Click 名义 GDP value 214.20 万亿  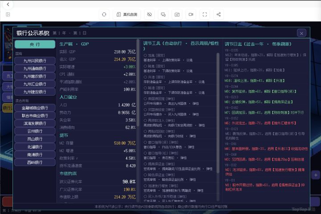[125, 60]
